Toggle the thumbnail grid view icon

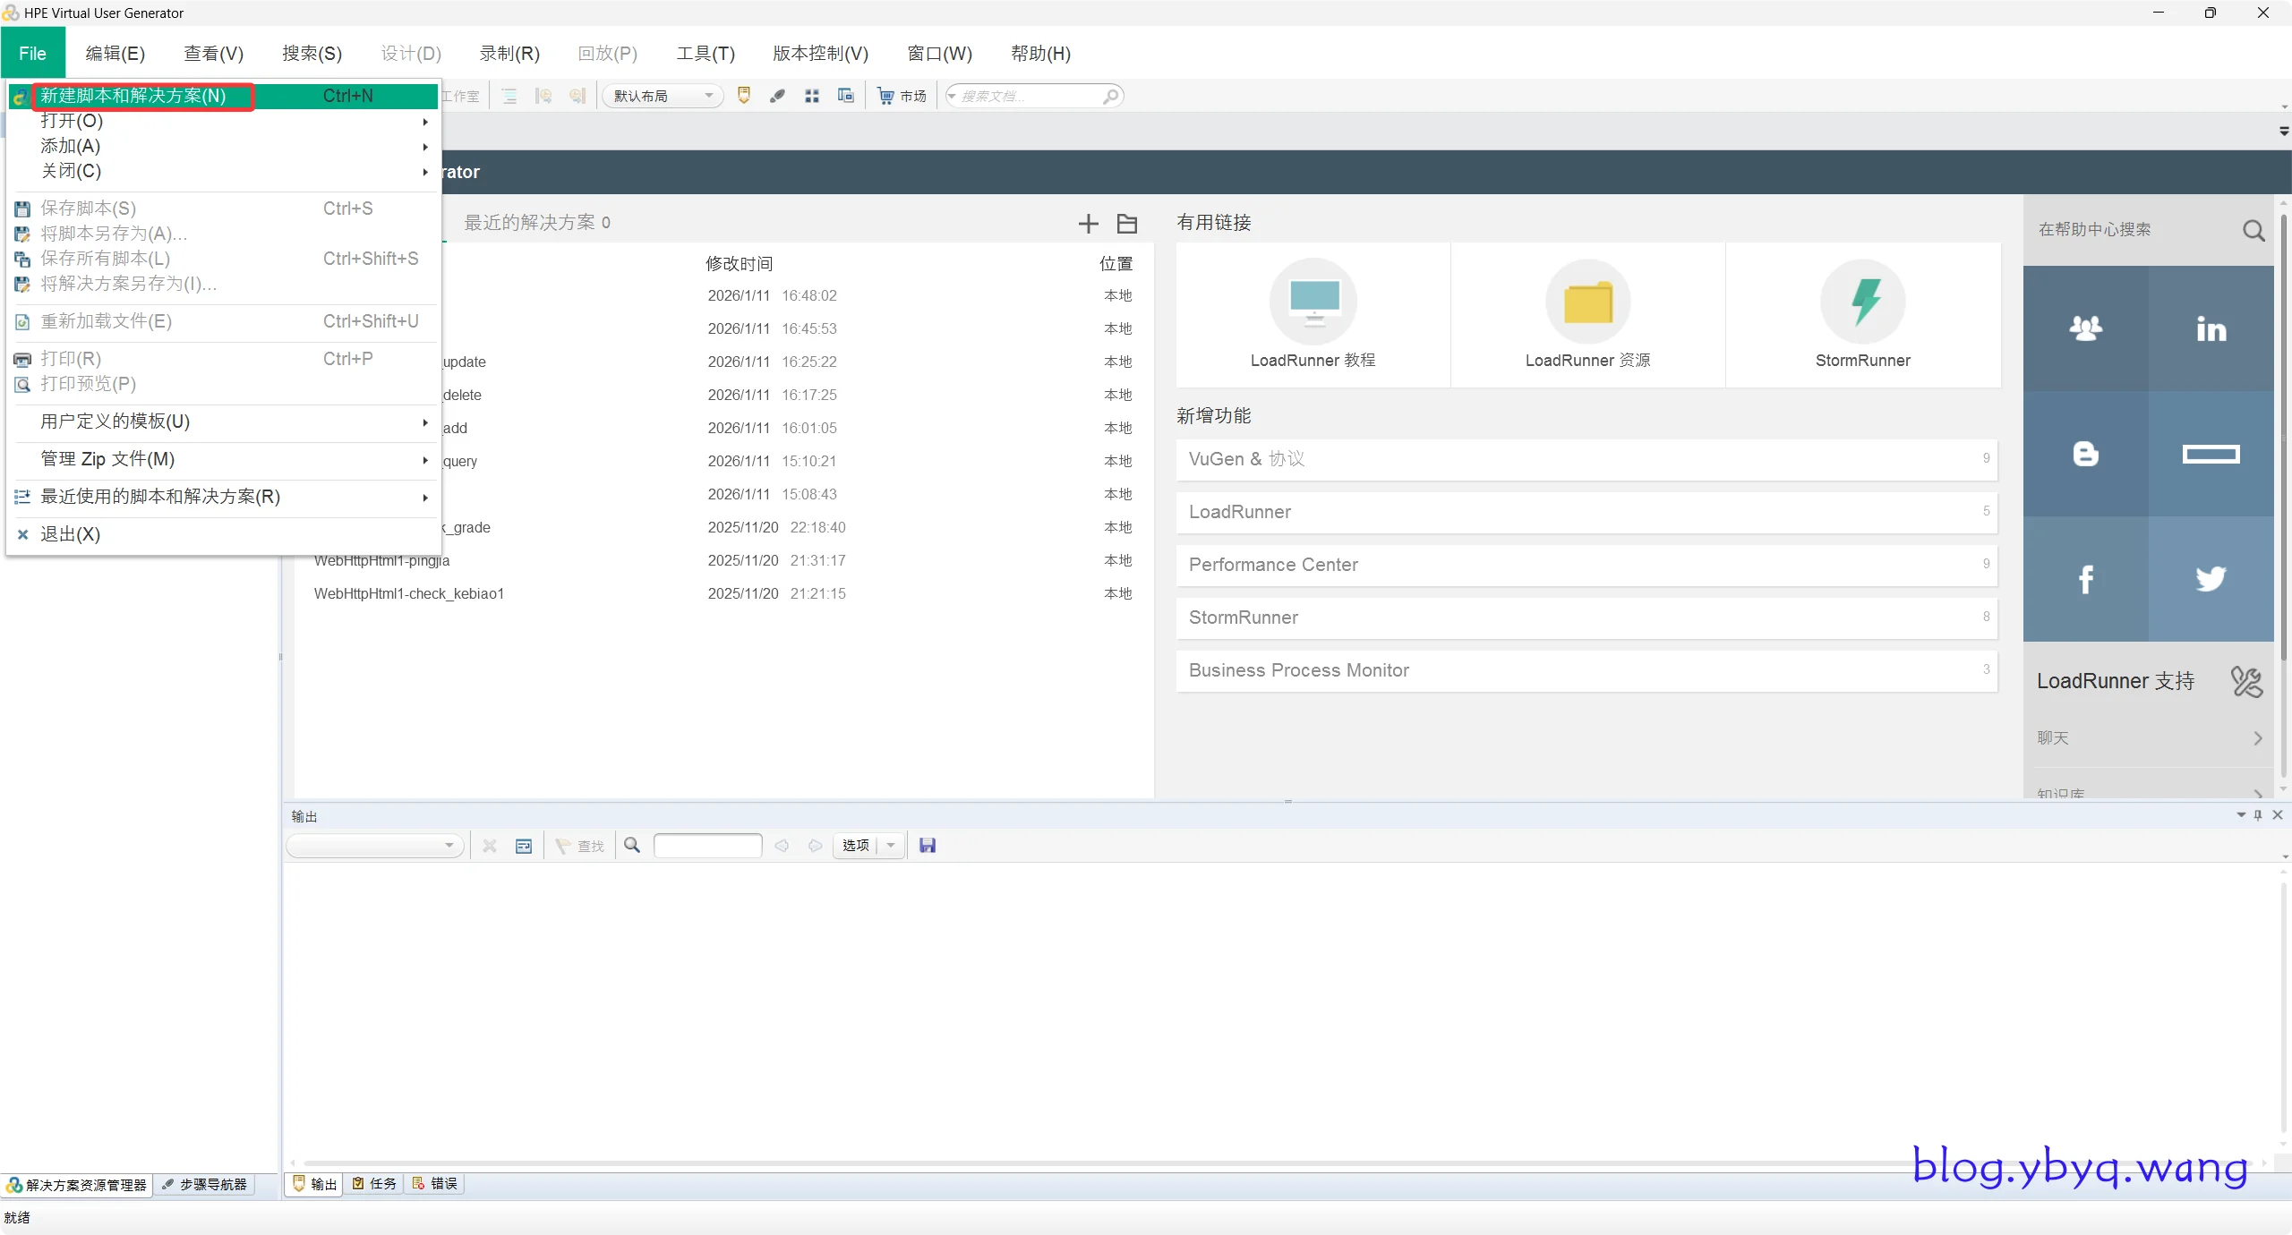coord(812,96)
